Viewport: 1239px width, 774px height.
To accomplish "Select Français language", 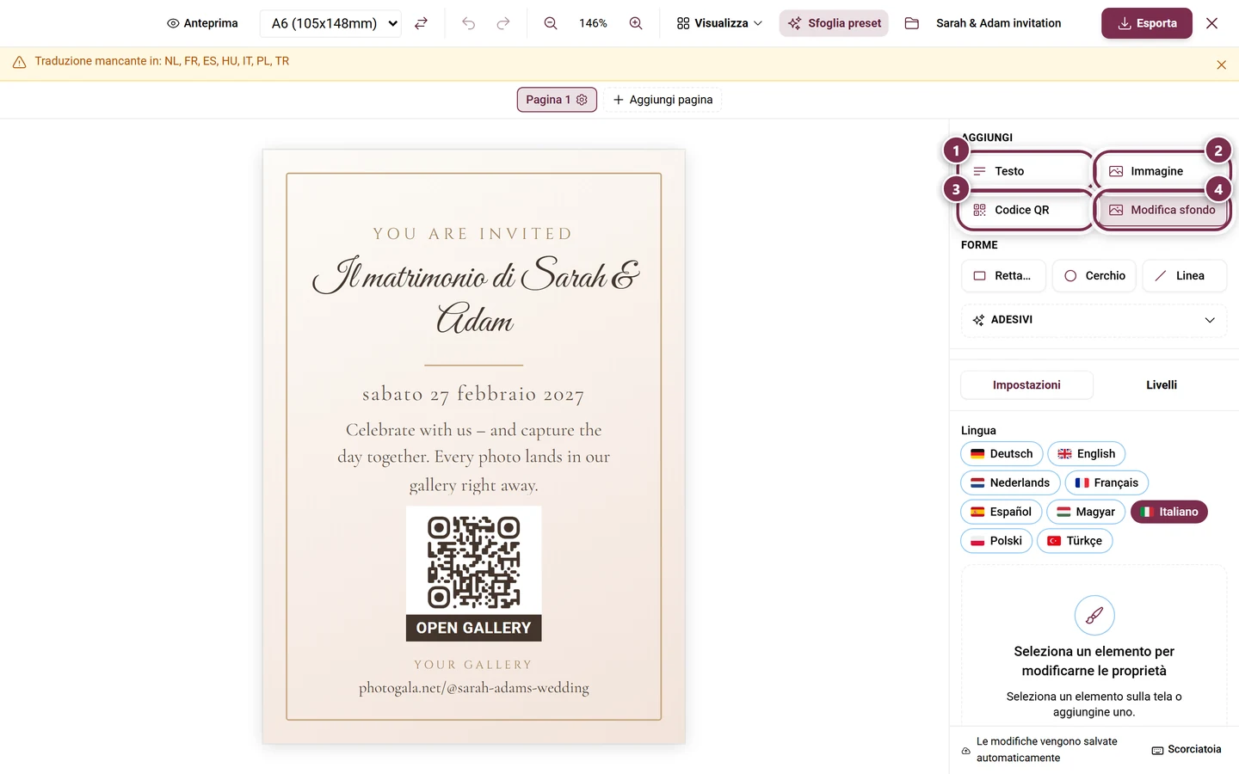I will 1106,483.
